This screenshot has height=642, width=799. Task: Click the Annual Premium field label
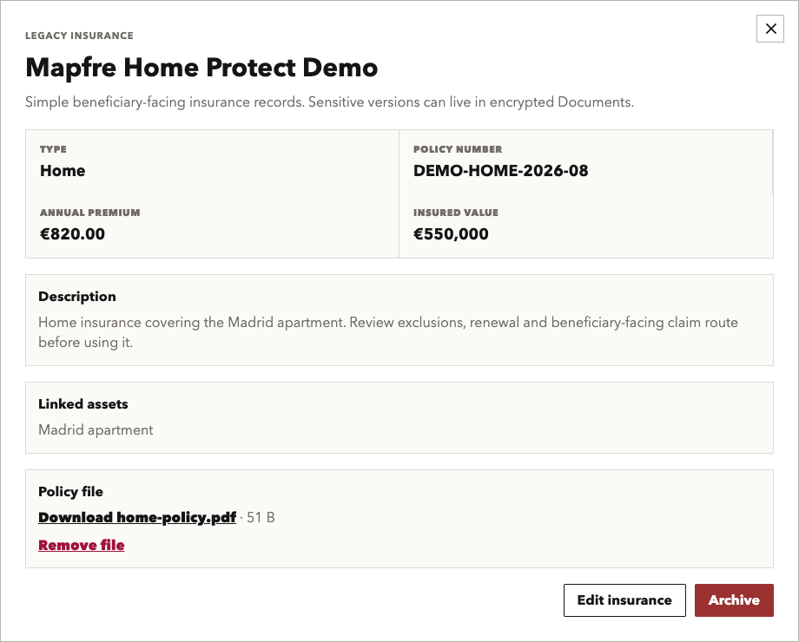click(89, 213)
